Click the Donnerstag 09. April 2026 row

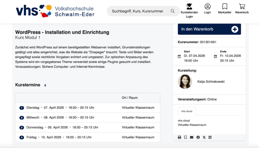[88, 127]
